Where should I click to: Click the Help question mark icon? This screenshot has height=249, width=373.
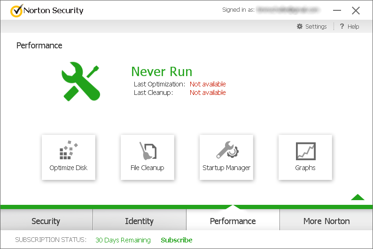(342, 27)
